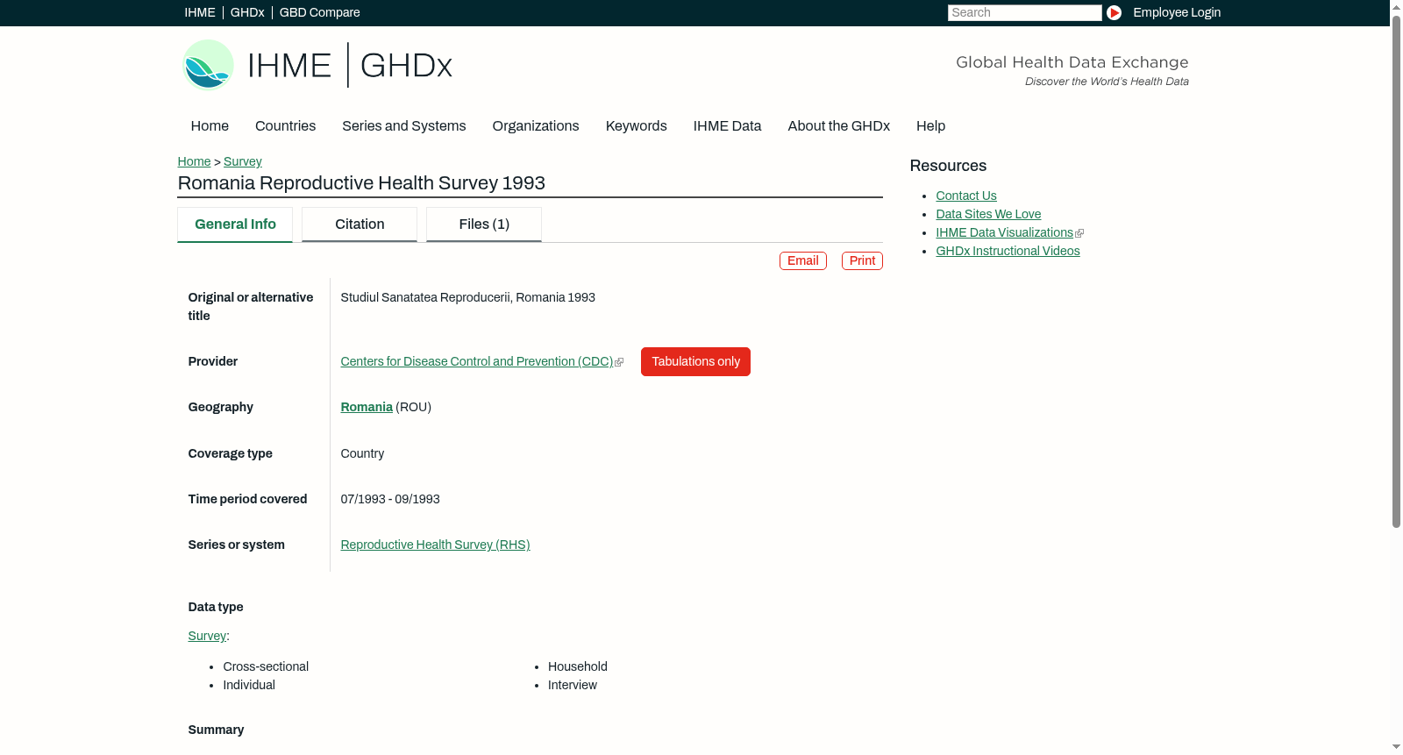This screenshot has height=755, width=1403.
Task: Open the IHME link in top bar
Action: [200, 12]
